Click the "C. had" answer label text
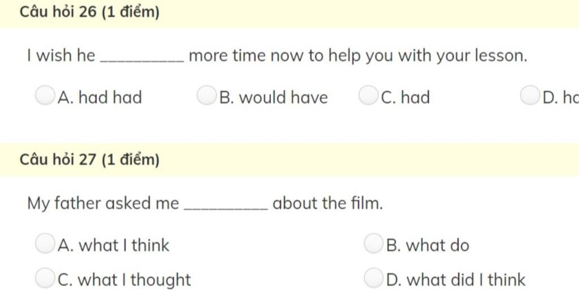This screenshot has width=579, height=306. (x=406, y=98)
